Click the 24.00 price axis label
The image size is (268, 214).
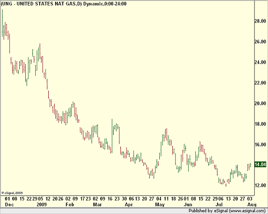[x=260, y=62]
